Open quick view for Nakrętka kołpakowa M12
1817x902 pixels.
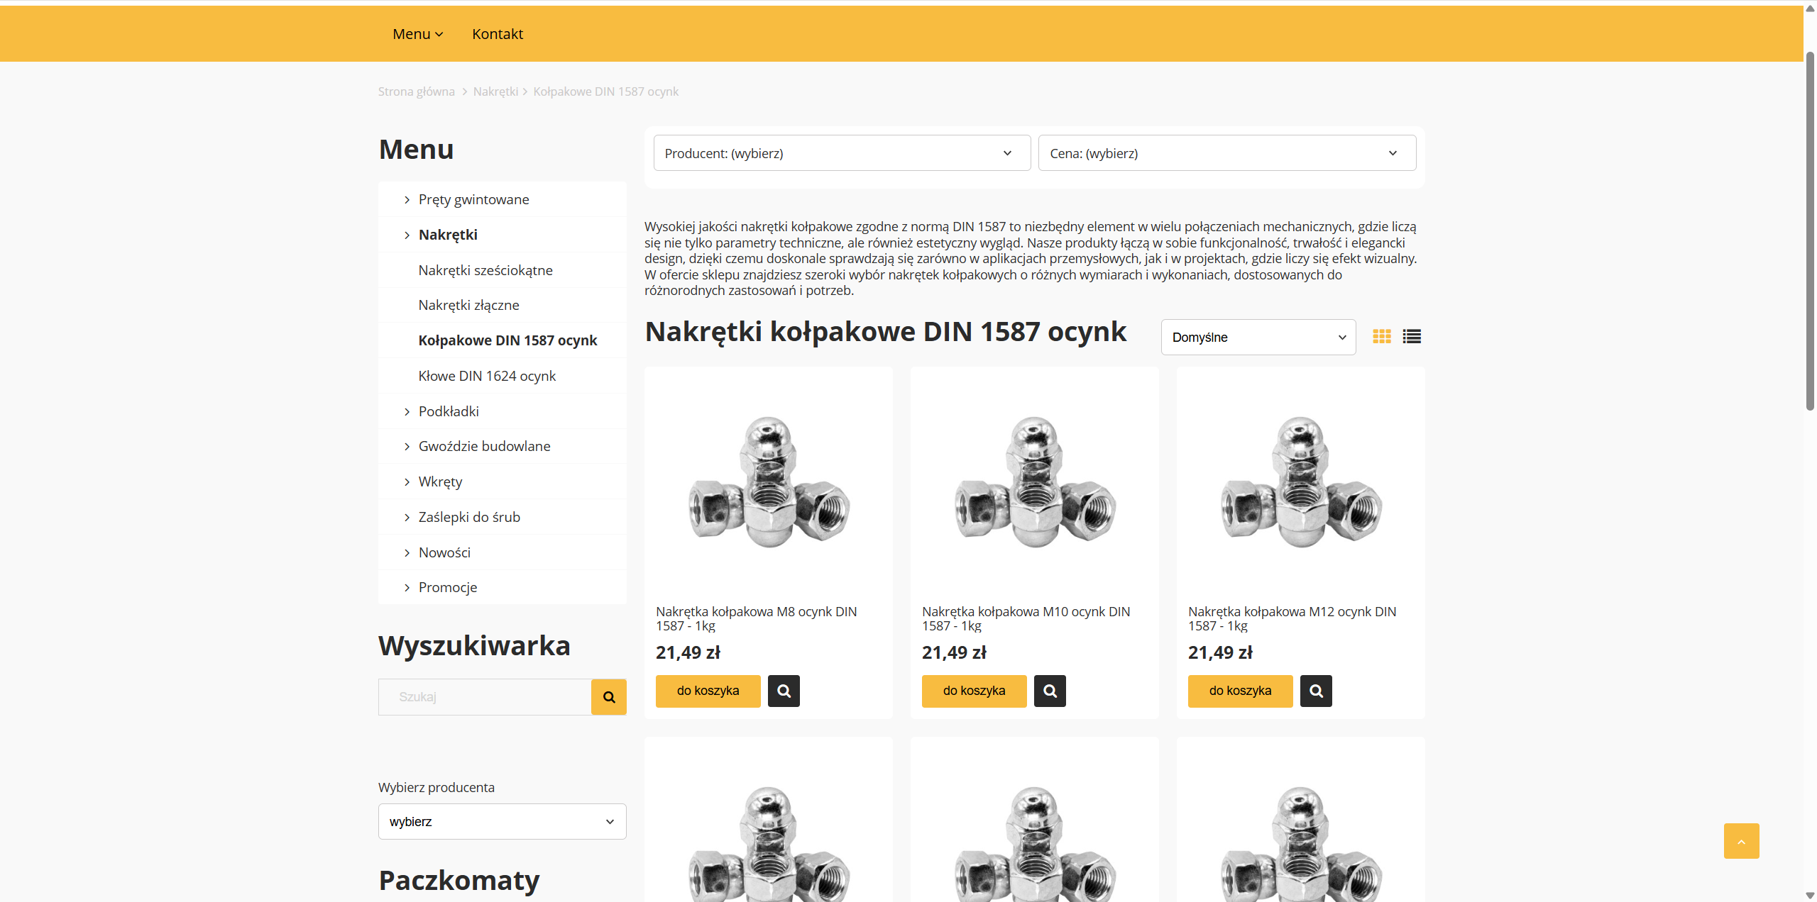[x=1315, y=690]
